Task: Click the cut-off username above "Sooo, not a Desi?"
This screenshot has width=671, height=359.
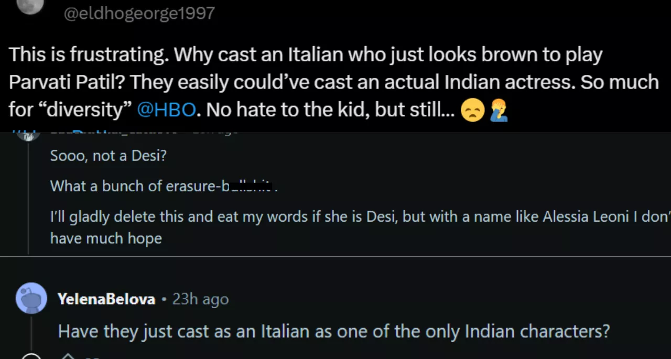Action: 115,134
